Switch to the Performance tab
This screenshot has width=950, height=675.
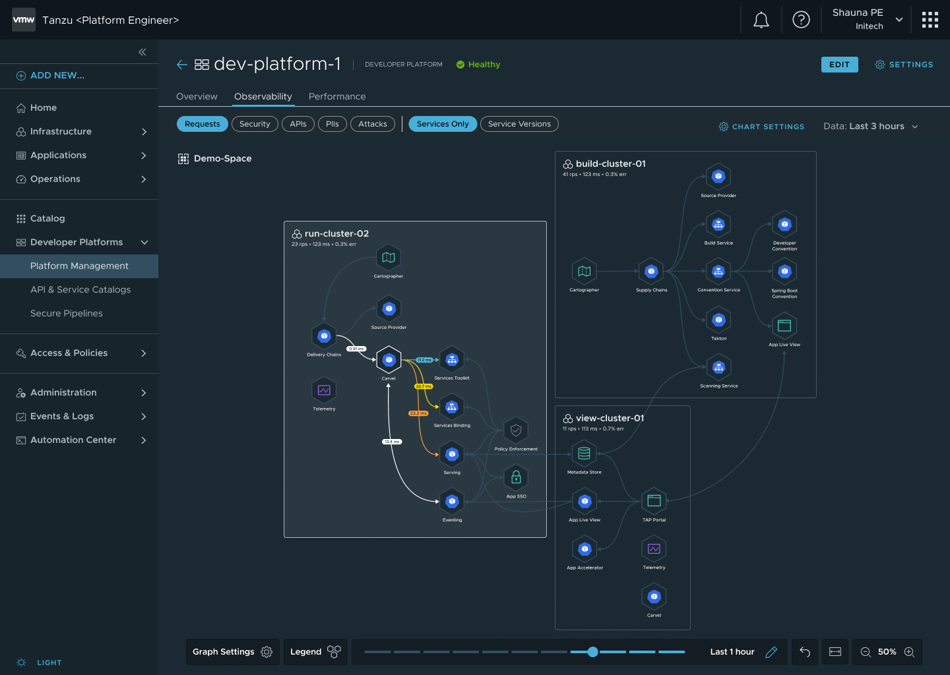(x=336, y=96)
